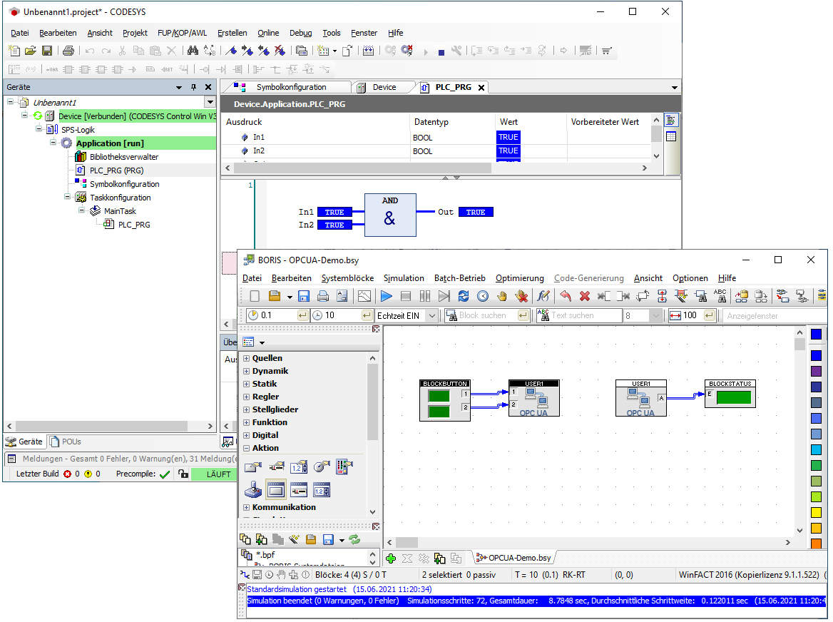Click green plus icon below BORIS canvas
The image size is (833, 622).
coord(391,559)
